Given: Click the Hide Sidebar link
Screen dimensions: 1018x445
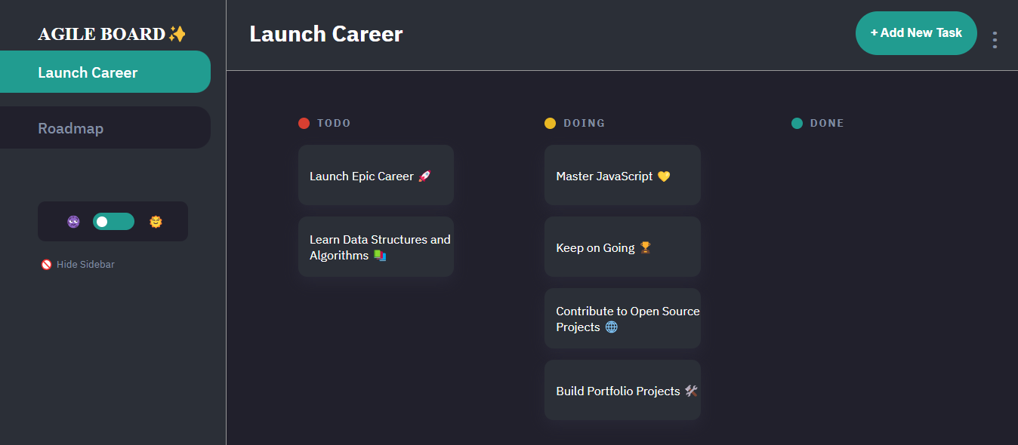Looking at the screenshot, I should [85, 265].
